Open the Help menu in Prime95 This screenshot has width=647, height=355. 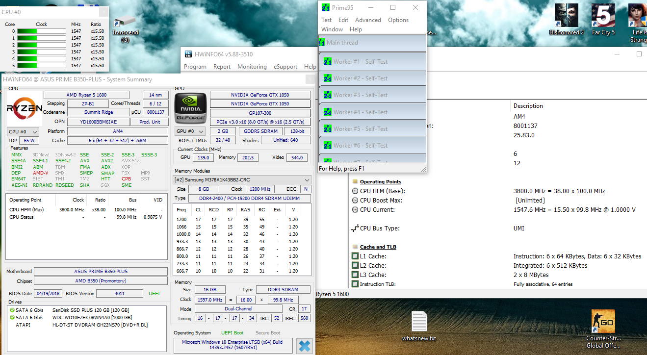coord(356,29)
